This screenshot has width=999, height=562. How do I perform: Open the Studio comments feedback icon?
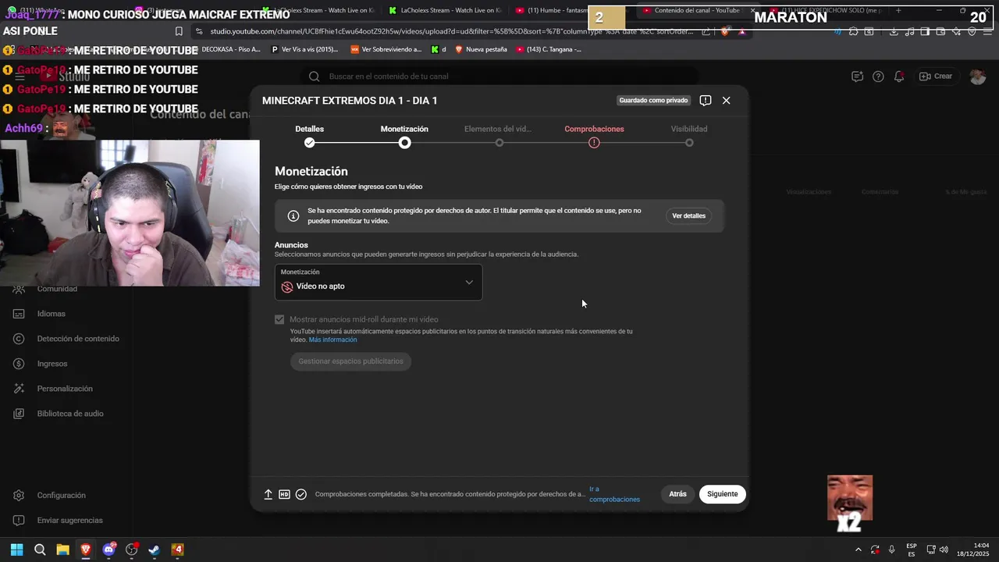pyautogui.click(x=857, y=76)
